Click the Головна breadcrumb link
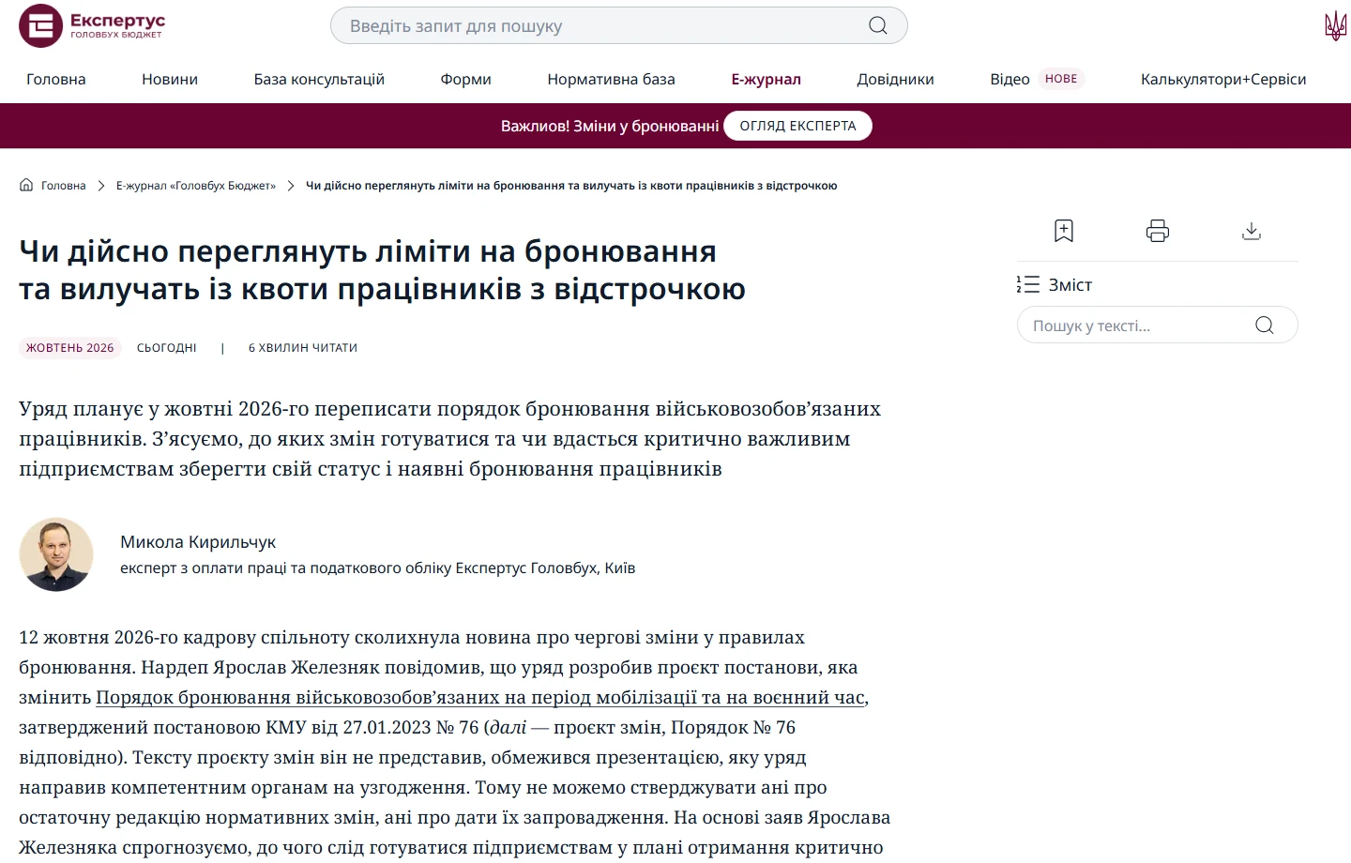1351x863 pixels. click(x=64, y=186)
